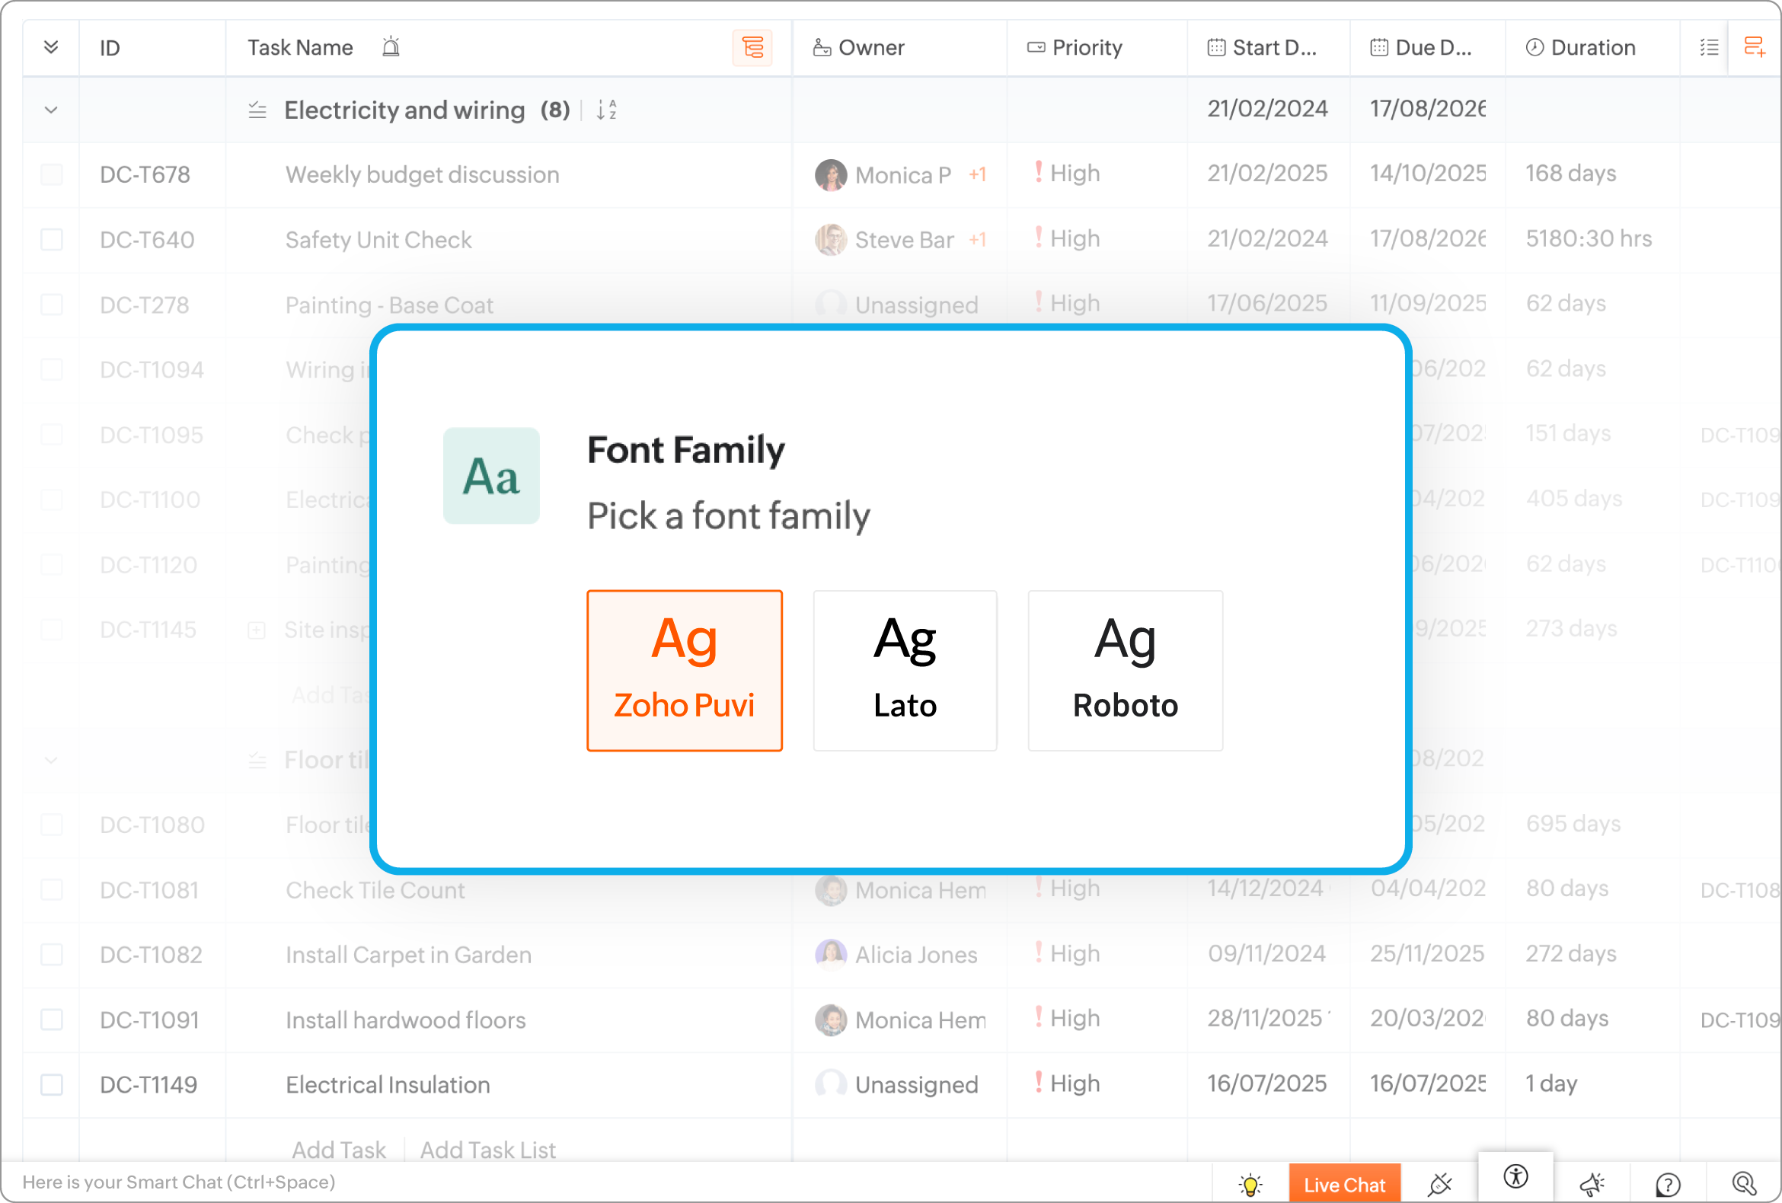Click the Live Chat button
The height and width of the screenshot is (1203, 1782).
[1344, 1185]
